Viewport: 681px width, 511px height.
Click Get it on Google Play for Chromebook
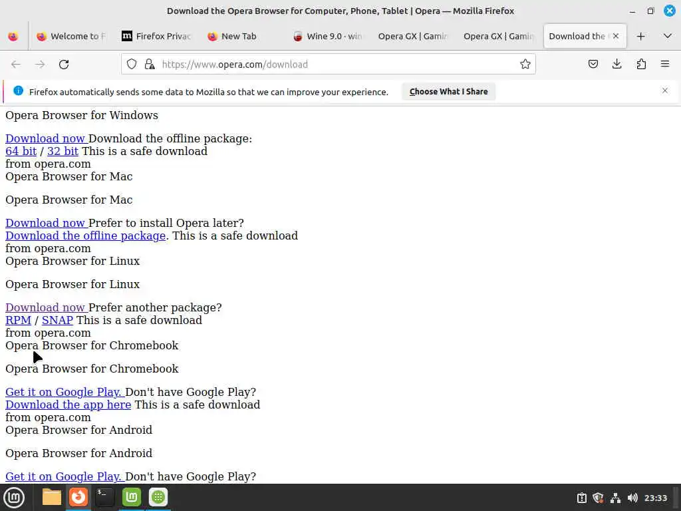(65, 392)
